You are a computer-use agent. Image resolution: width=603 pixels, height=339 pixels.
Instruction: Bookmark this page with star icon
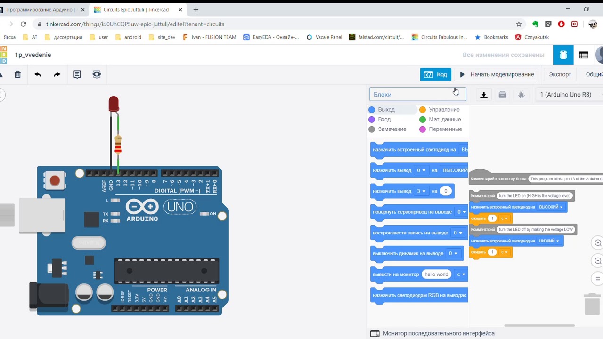[x=519, y=24]
